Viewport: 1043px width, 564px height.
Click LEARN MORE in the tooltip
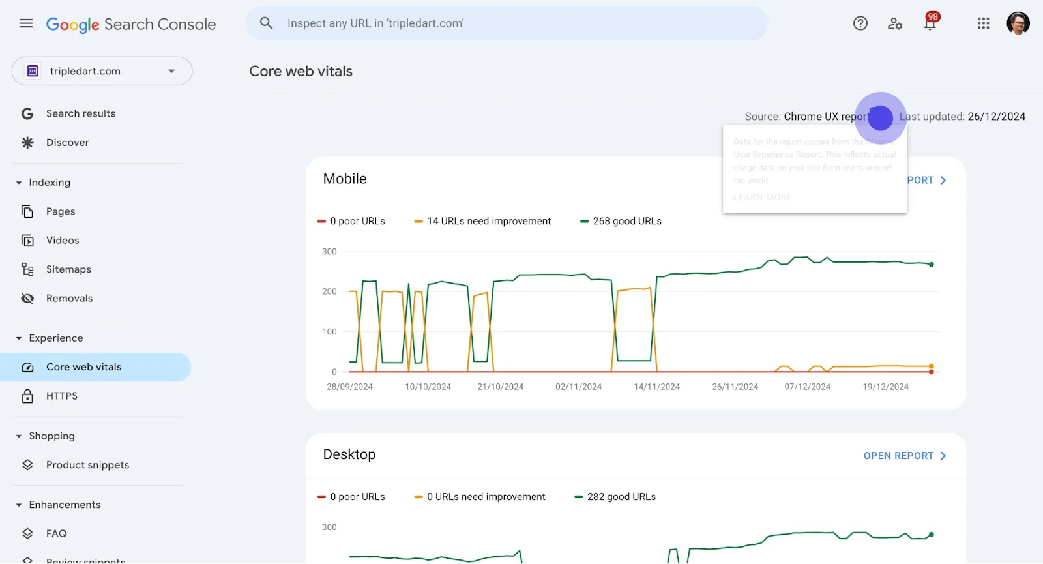[763, 197]
